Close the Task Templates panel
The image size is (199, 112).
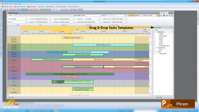[172, 28]
